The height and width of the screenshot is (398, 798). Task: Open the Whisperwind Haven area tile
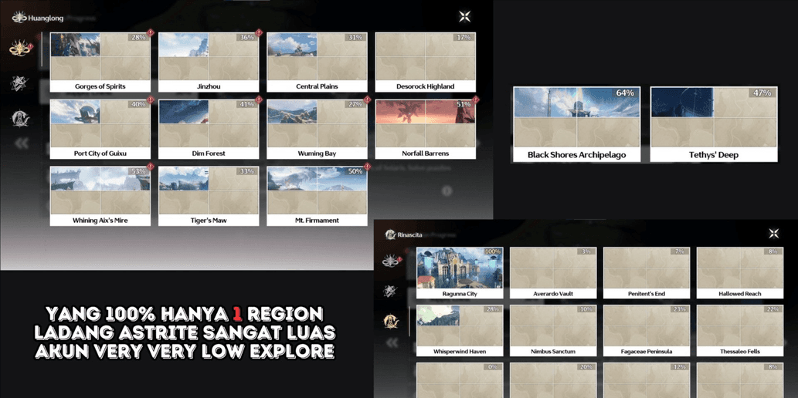[x=460, y=330]
